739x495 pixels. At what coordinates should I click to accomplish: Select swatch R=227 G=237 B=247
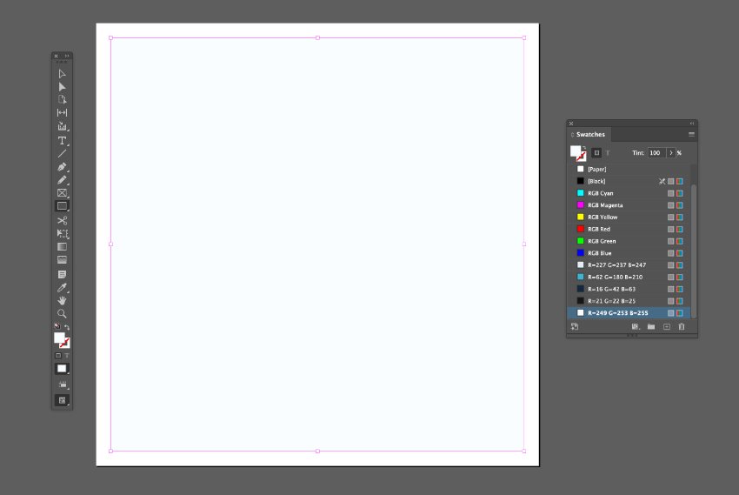[x=629, y=265]
